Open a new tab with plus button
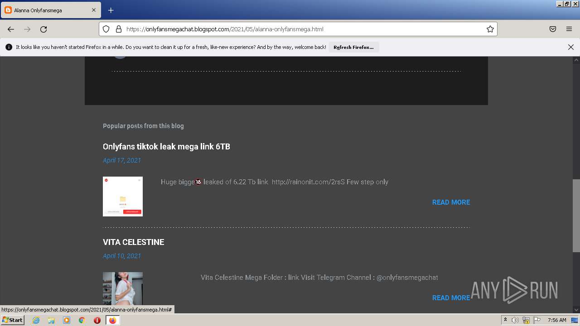580x326 pixels. tap(111, 10)
